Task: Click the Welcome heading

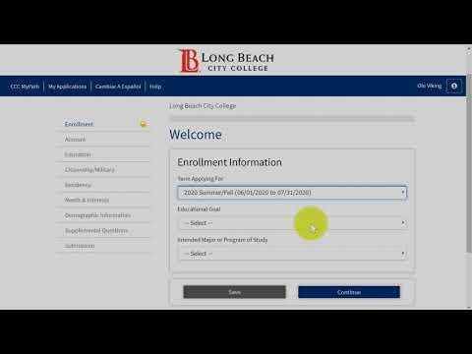Action: [196, 135]
